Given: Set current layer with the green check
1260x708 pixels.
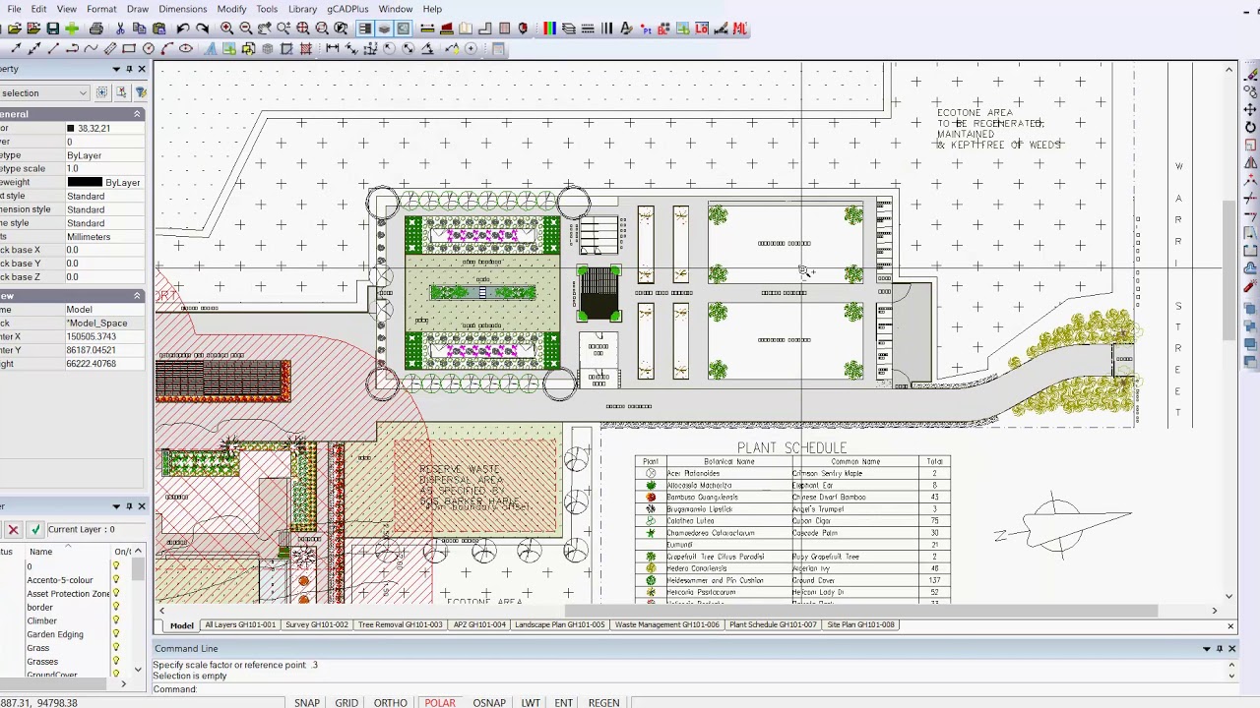Looking at the screenshot, I should click(35, 529).
